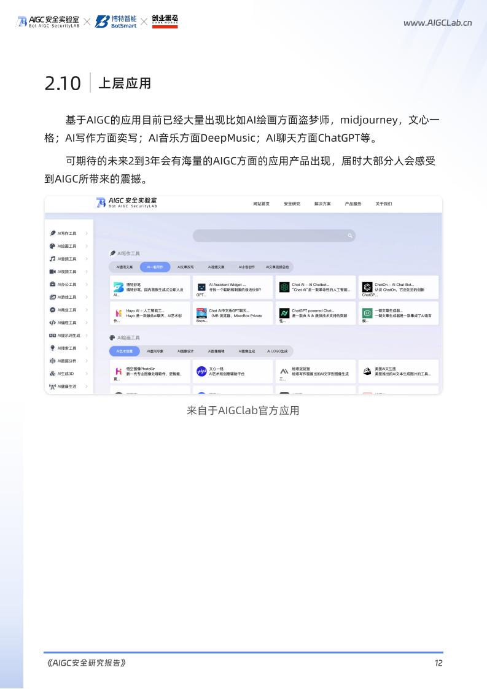Open the 网站首页 nav item
Screen dimensions: 487x689
click(x=262, y=204)
